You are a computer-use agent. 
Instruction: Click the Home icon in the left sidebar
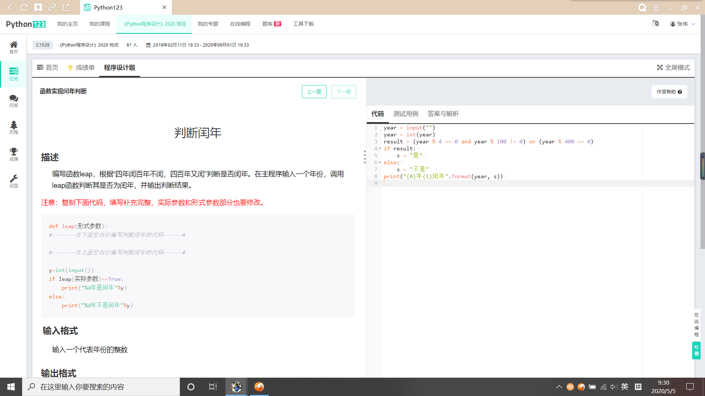pyautogui.click(x=14, y=47)
